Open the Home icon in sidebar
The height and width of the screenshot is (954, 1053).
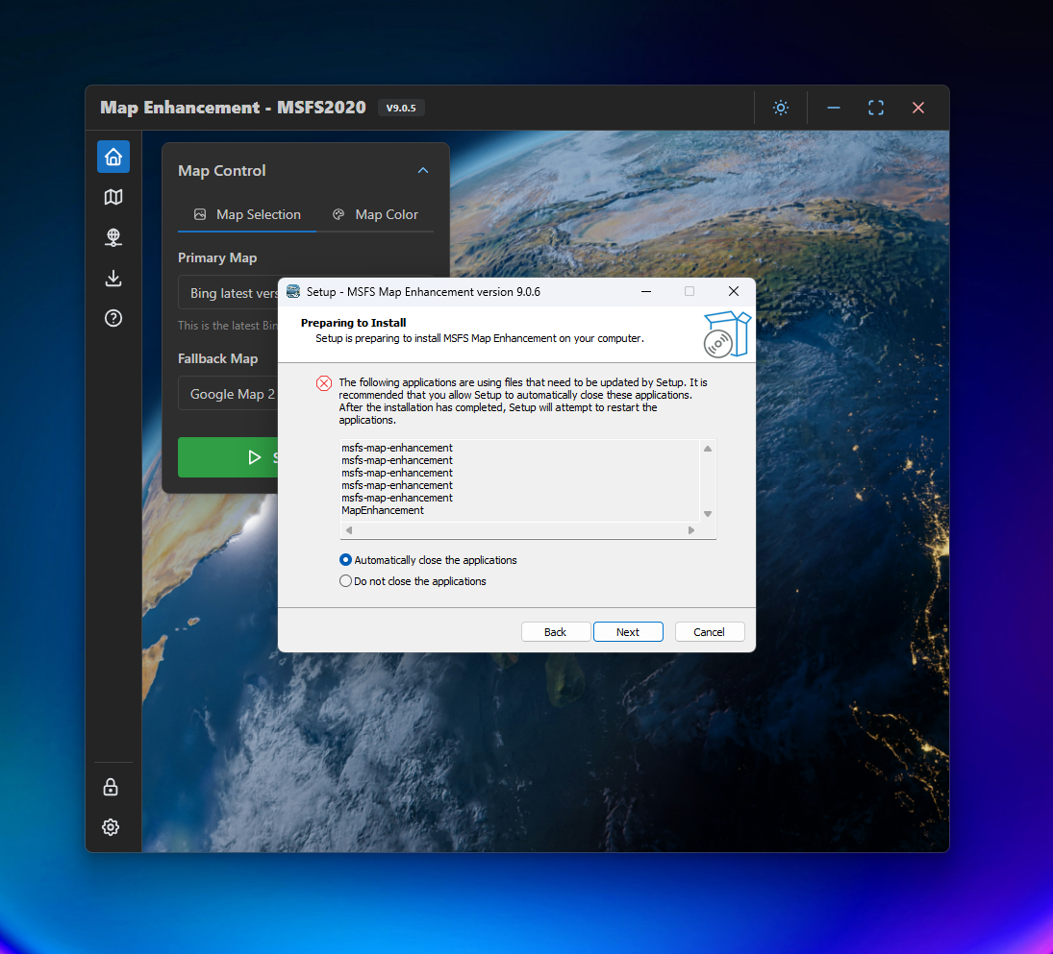coord(113,157)
